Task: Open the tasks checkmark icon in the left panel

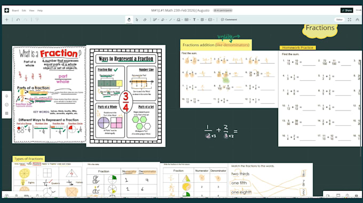Action: [x=7, y=105]
